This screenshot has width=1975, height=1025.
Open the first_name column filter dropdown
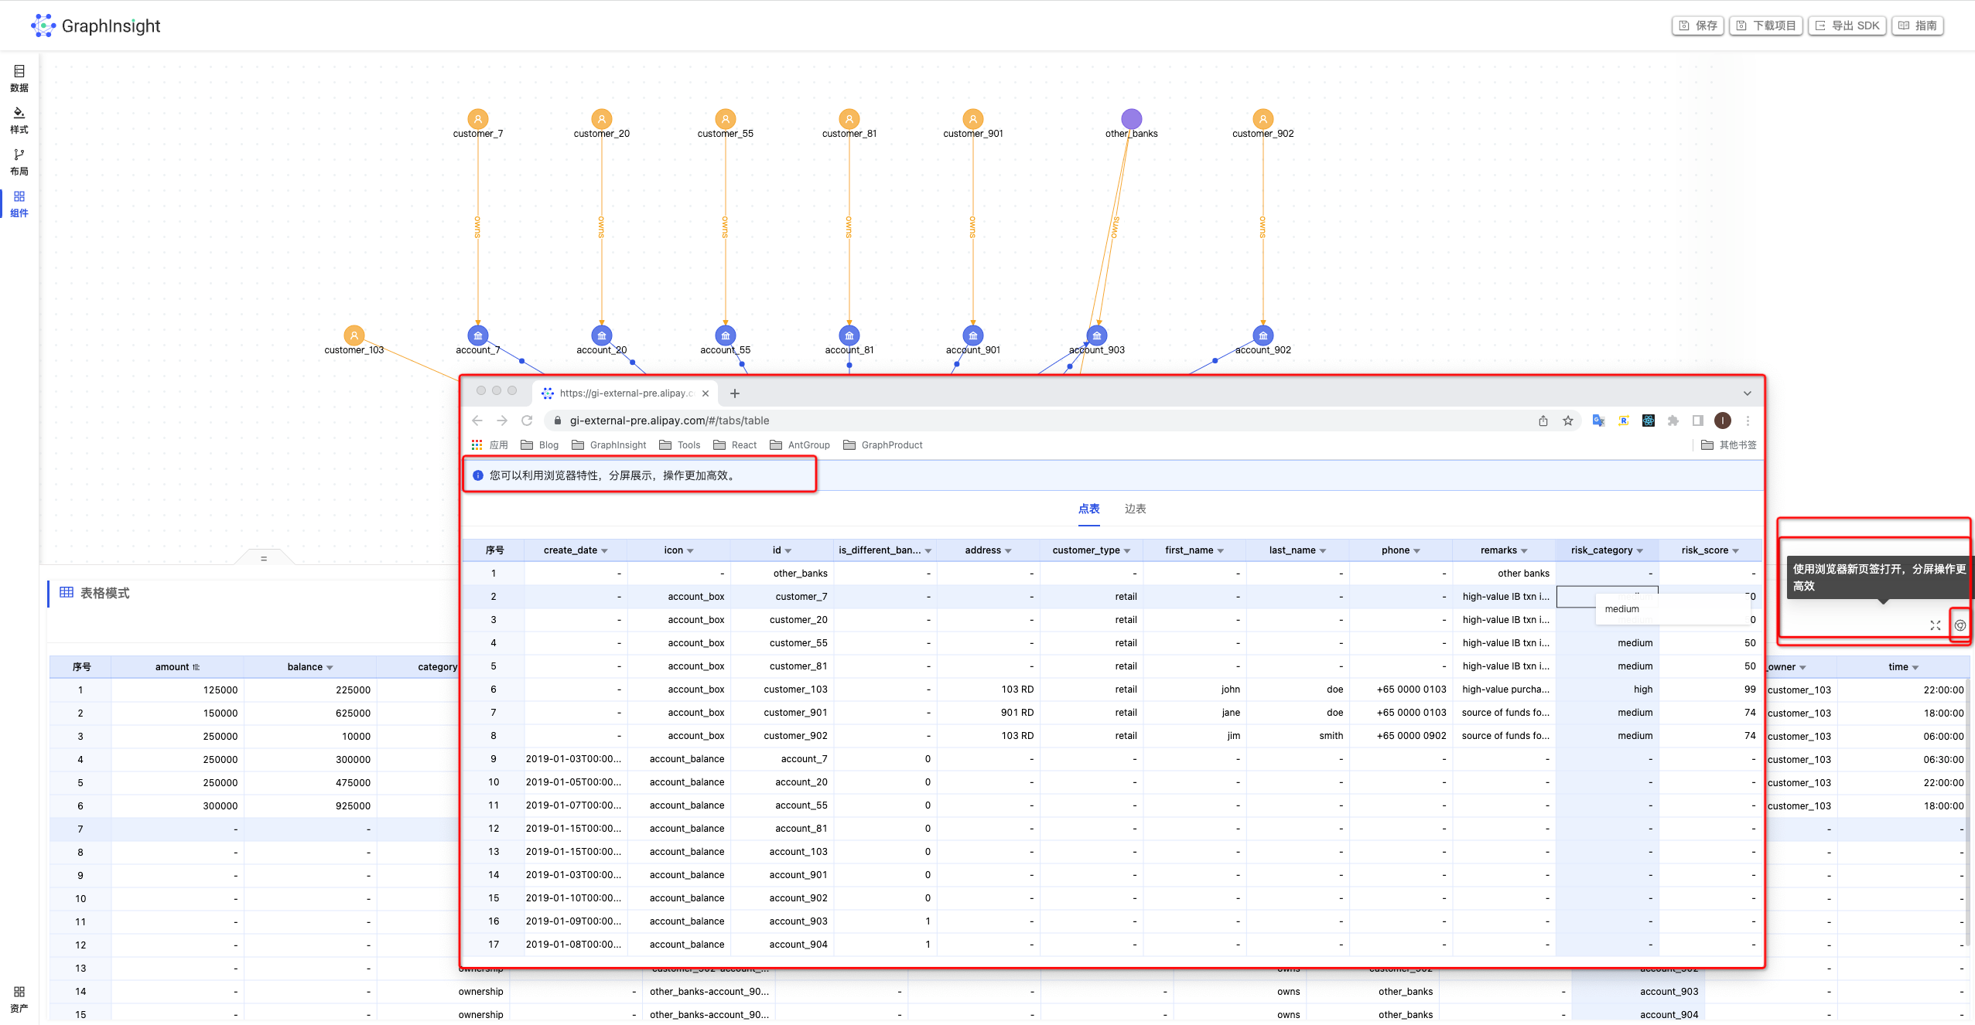click(x=1221, y=551)
